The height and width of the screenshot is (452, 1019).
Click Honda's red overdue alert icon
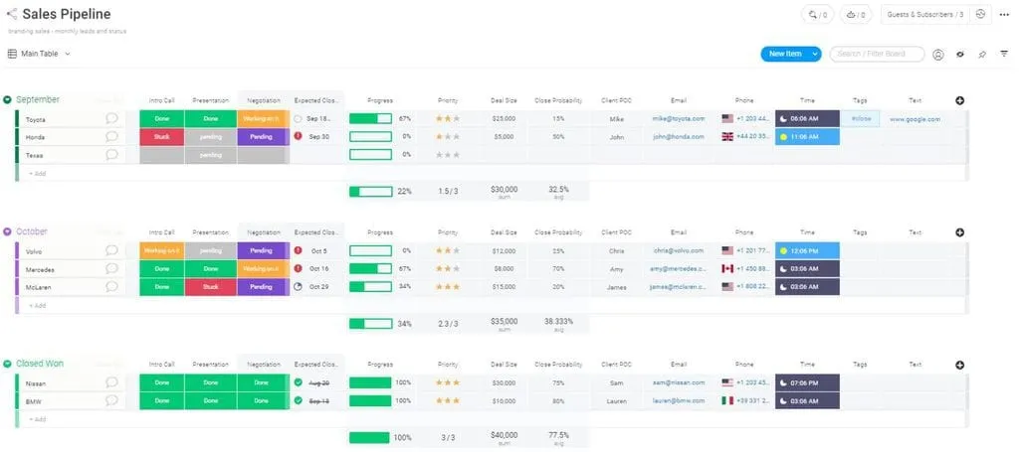[x=298, y=136]
